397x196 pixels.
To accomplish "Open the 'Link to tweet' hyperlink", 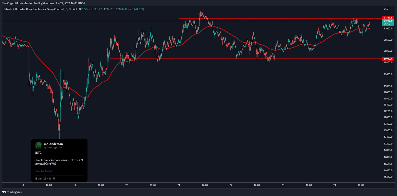I will (x=44, y=171).
